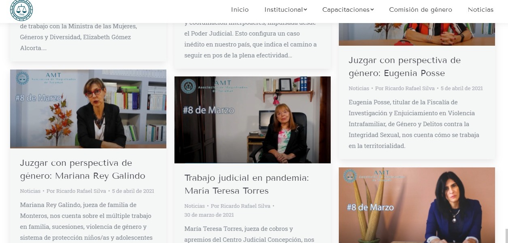508x243 pixels.
Task: Expand the Capacitaciones menu
Action: click(x=348, y=10)
